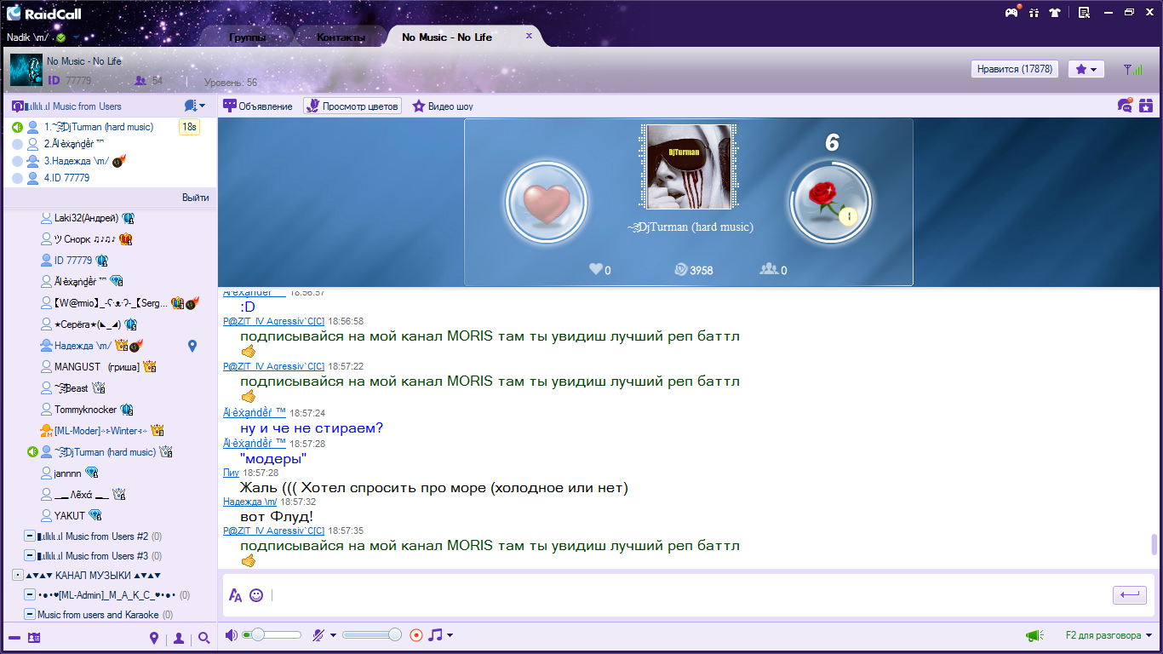1163x654 pixels.
Task: Open the DjTurman avatar thumbnail
Action: [x=689, y=167]
